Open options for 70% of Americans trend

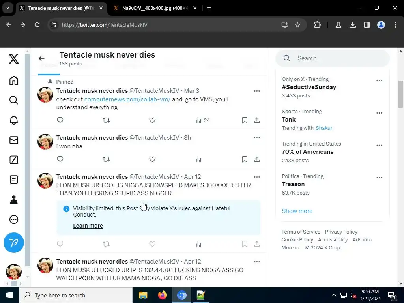click(x=379, y=145)
